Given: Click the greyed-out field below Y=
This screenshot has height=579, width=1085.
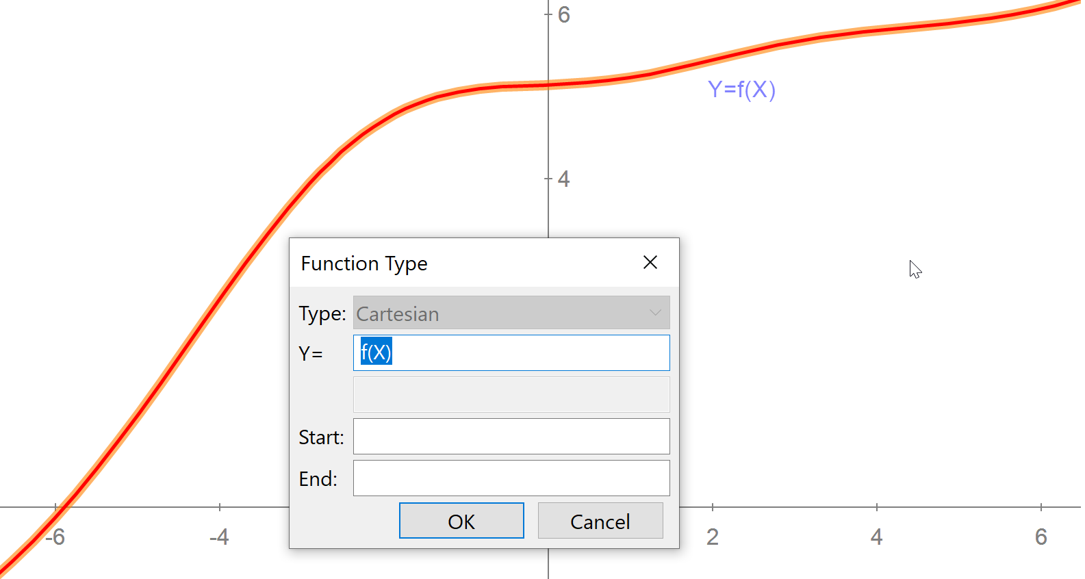Looking at the screenshot, I should (x=511, y=395).
